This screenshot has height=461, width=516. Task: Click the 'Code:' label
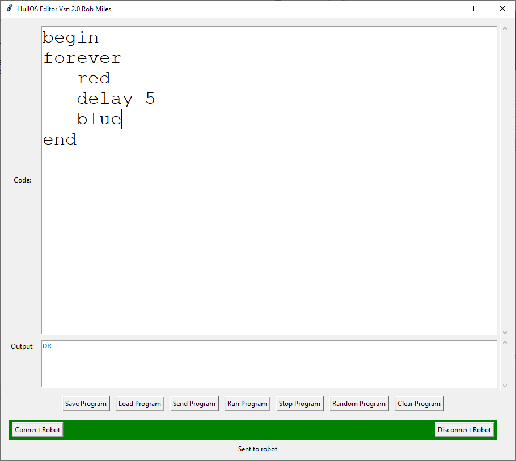(x=22, y=180)
